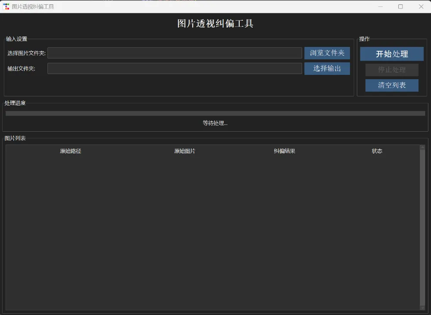The height and width of the screenshot is (315, 431).
Task: Click the scrollbar up arrow
Action: point(422,147)
